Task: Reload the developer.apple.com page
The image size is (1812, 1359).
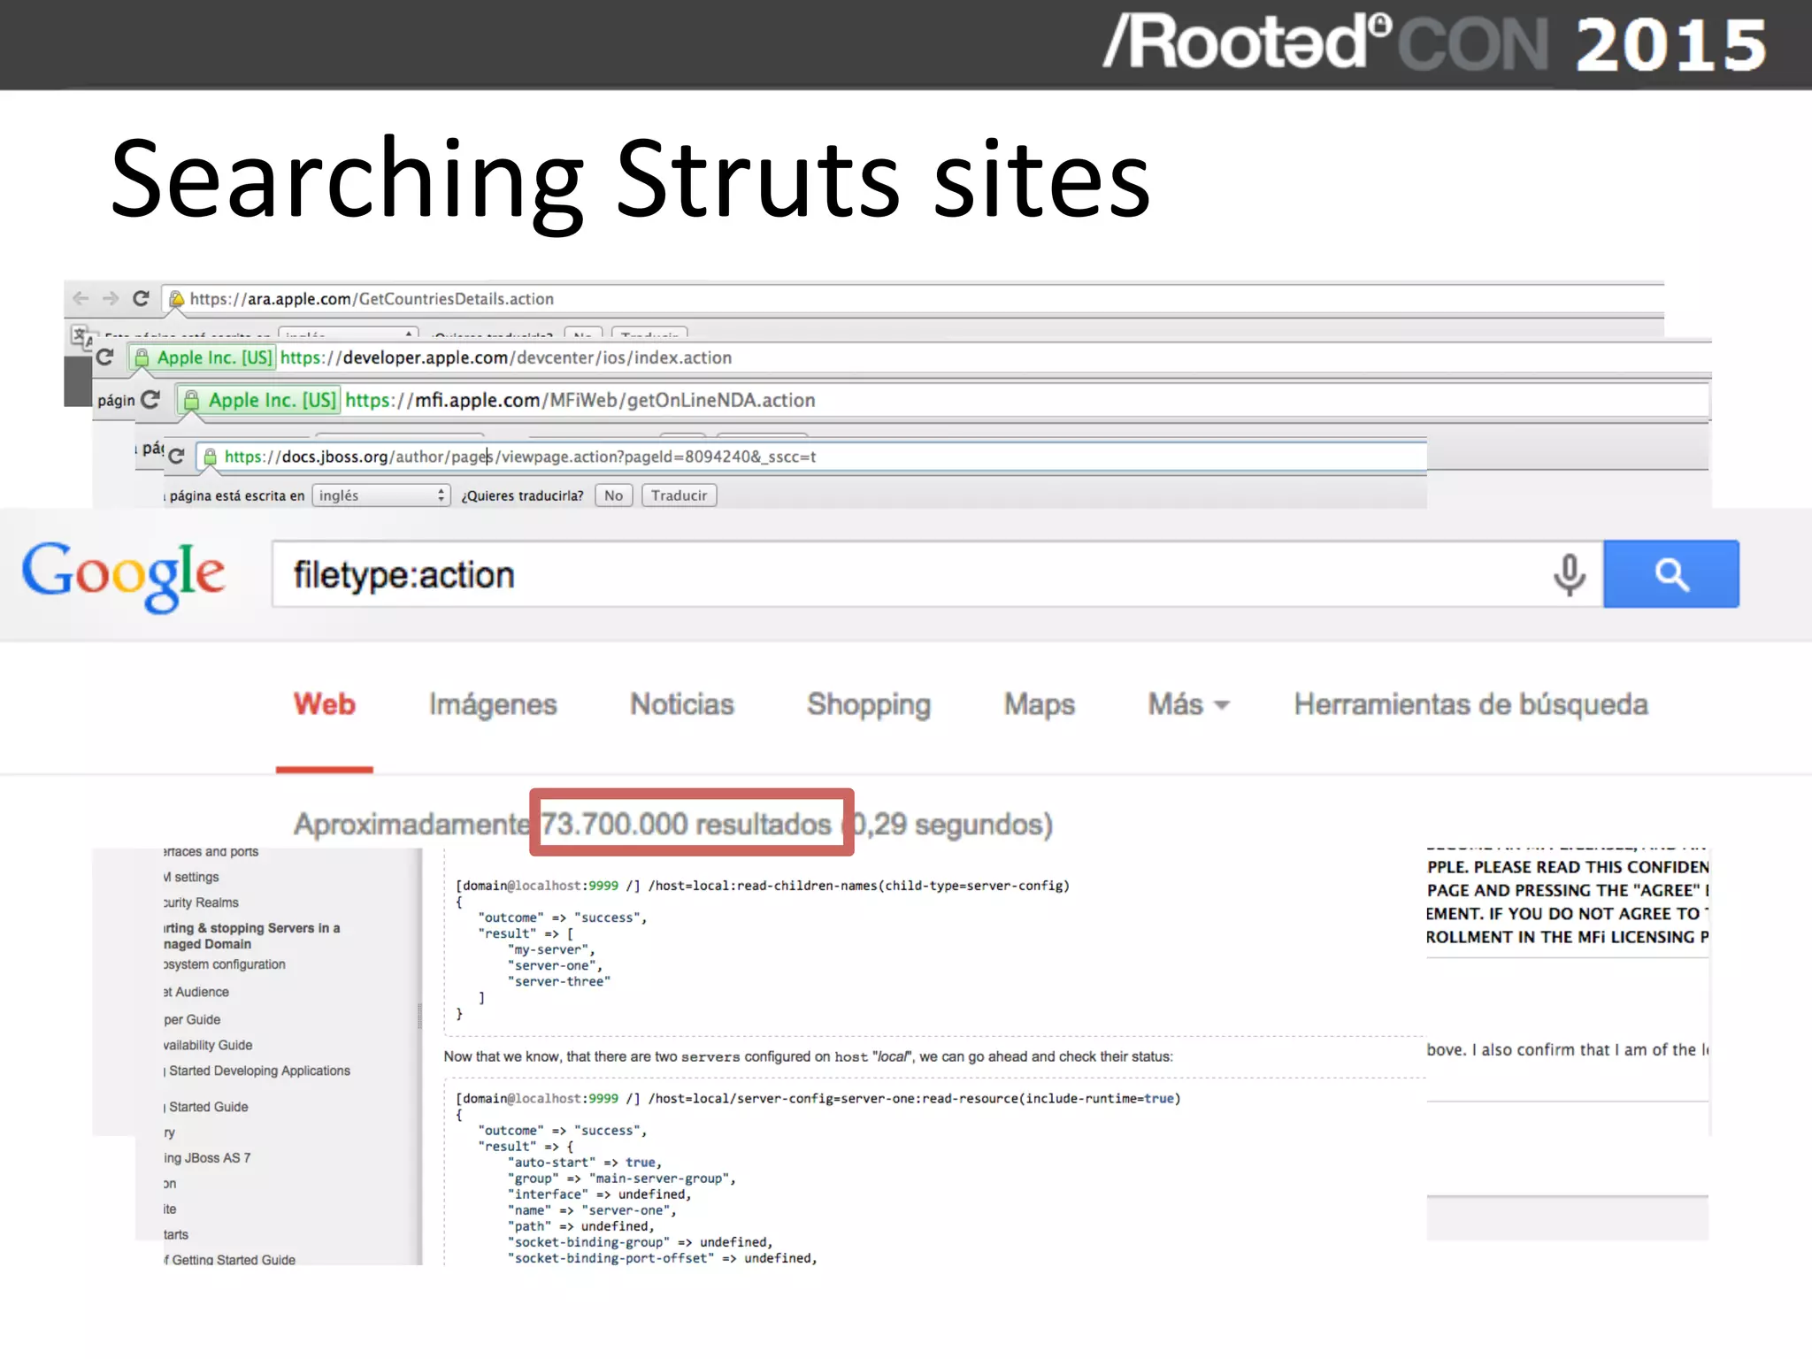Action: [105, 357]
